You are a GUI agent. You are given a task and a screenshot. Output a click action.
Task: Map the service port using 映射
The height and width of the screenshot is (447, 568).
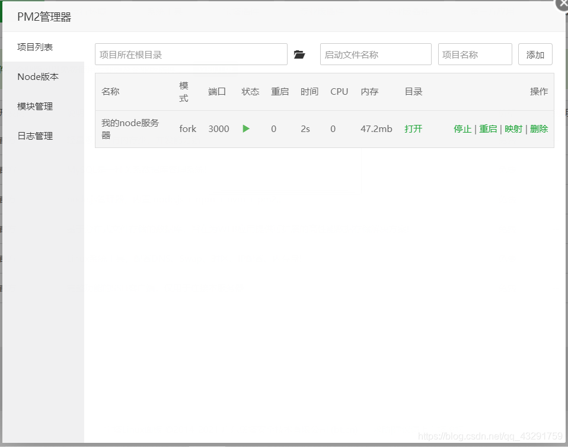[513, 128]
